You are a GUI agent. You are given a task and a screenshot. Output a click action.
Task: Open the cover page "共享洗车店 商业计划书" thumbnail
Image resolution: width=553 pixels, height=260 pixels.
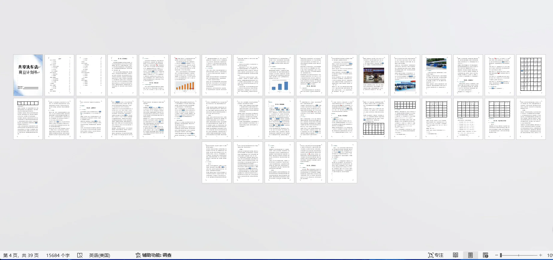point(28,75)
